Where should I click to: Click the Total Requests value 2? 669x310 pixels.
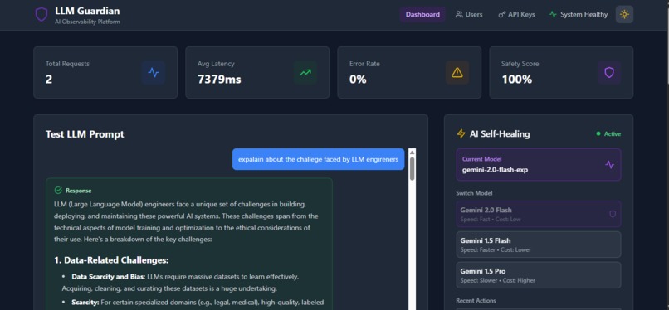[49, 80]
